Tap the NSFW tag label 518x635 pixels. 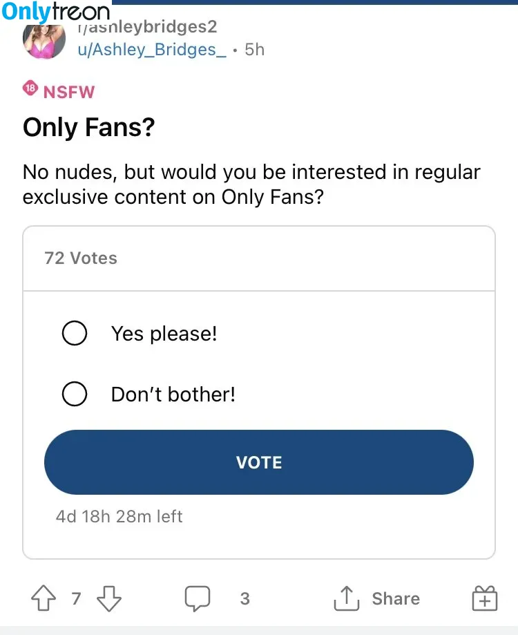(69, 92)
